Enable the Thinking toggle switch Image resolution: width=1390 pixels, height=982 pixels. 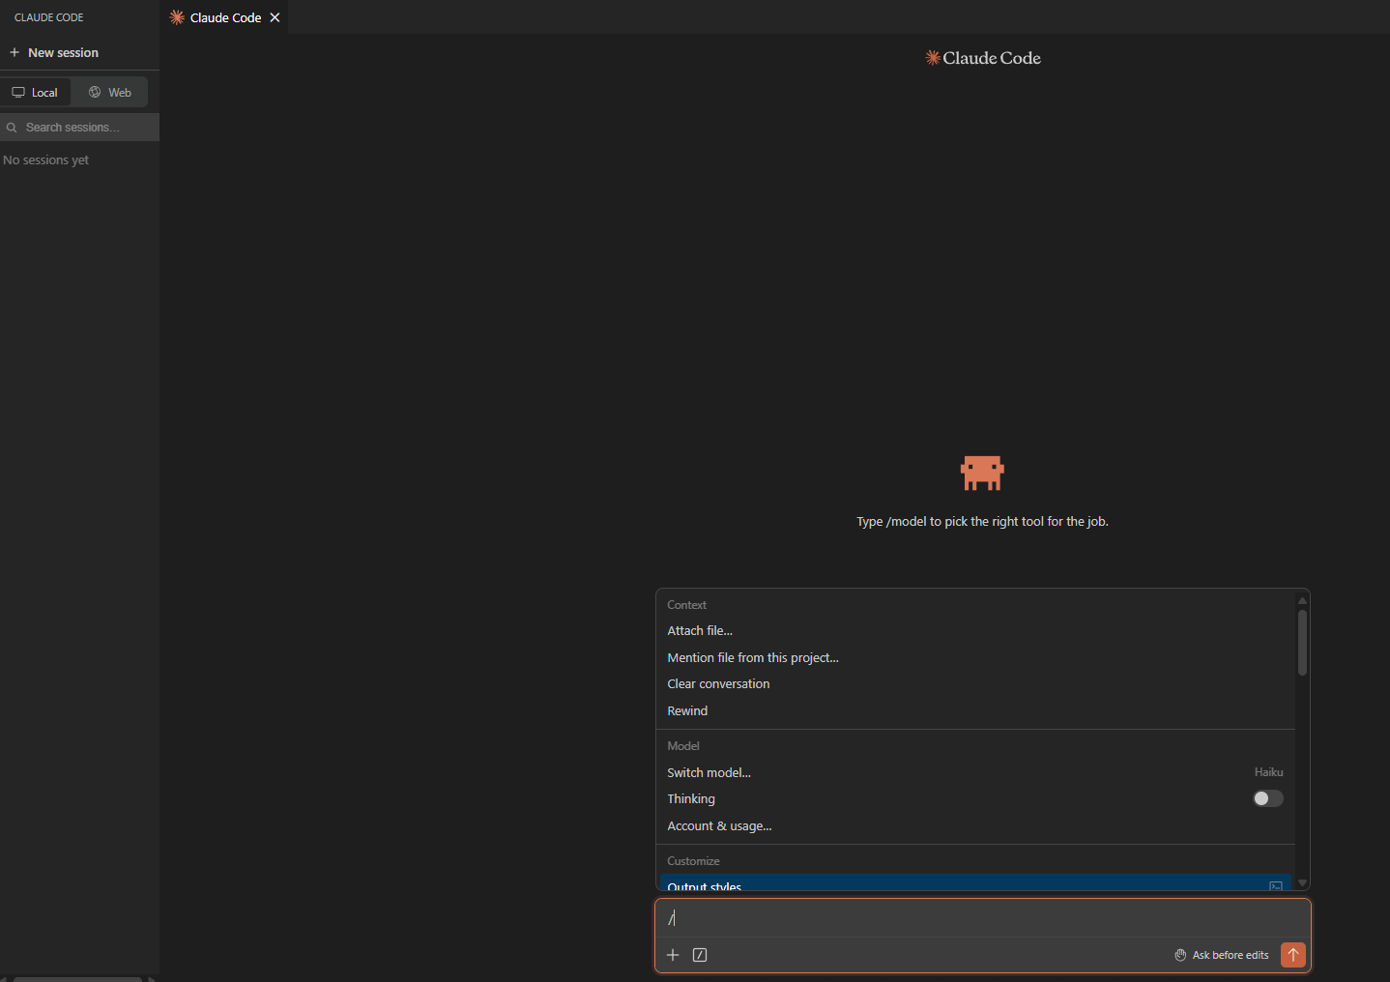tap(1267, 798)
